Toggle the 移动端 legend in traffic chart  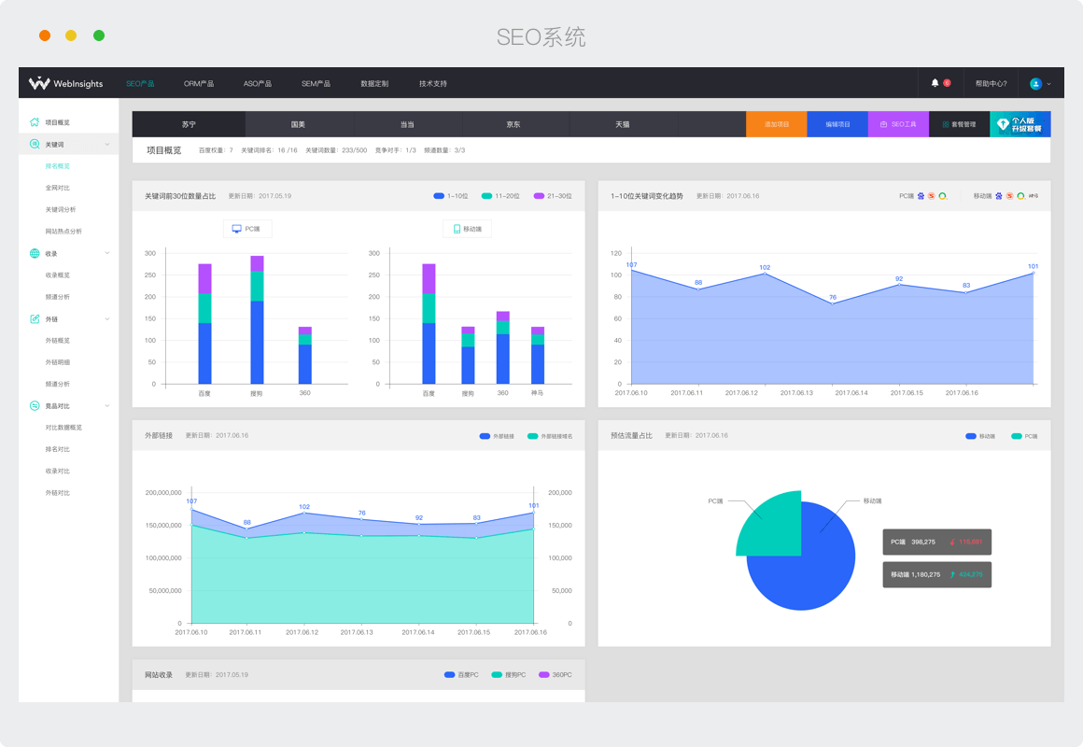980,436
